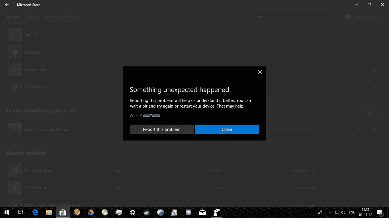
Task: Click the MSN Money app name
Action: 35,87
